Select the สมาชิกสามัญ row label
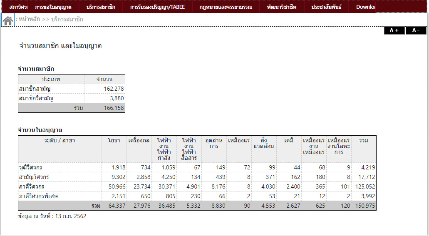The width and height of the screenshot is (429, 236). coord(35,89)
